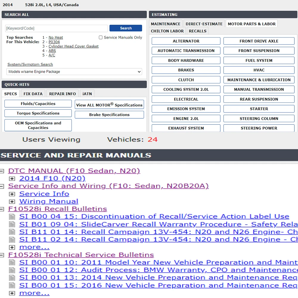Switch to the FIX DATA tab

33,94
